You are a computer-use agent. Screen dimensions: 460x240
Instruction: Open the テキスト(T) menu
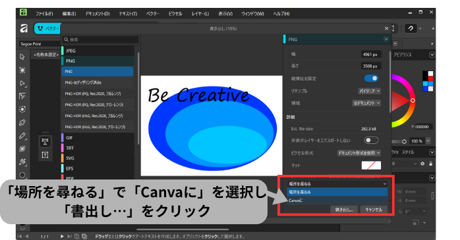128,14
